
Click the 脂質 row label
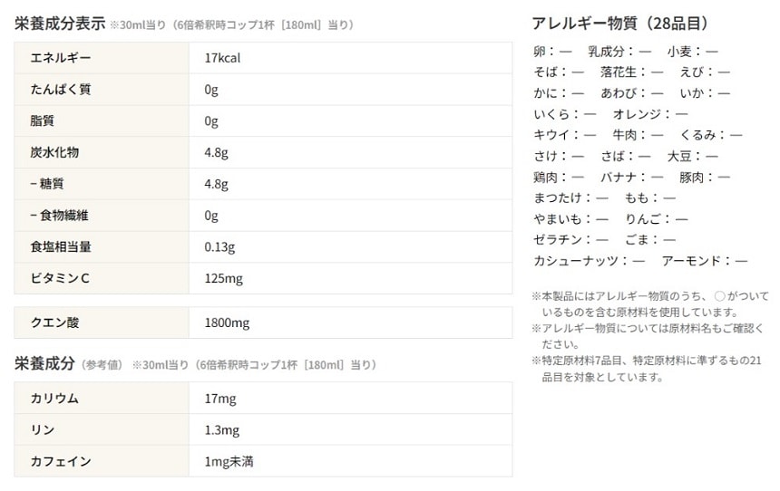(x=44, y=120)
